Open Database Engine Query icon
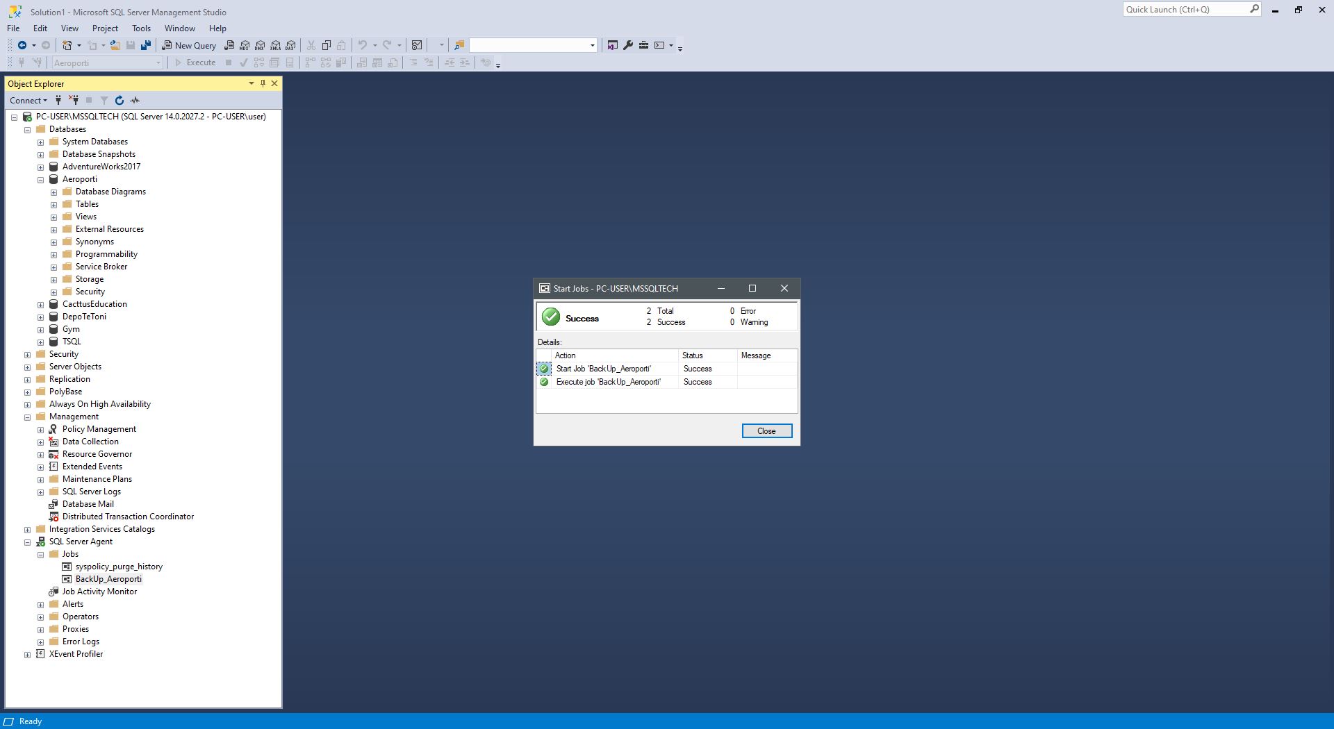The height and width of the screenshot is (729, 1334). coord(229,45)
